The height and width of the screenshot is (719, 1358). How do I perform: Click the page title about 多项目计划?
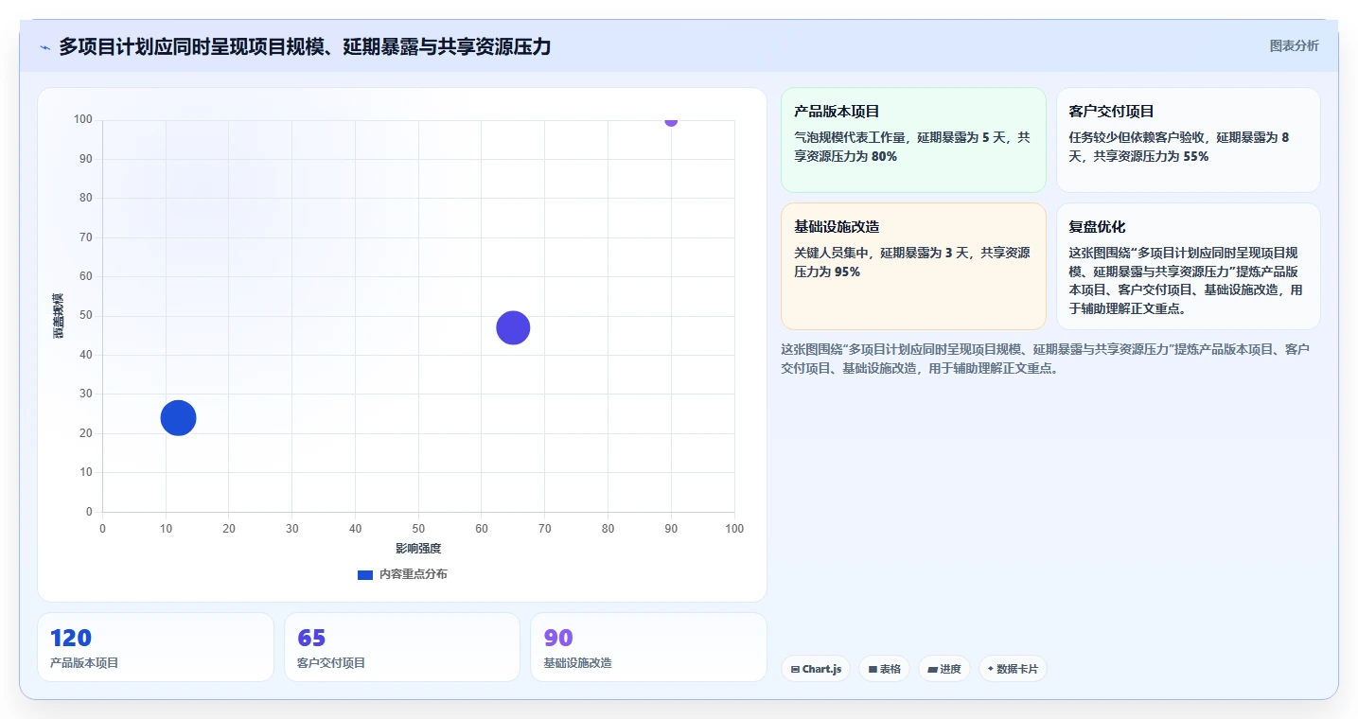click(x=305, y=46)
